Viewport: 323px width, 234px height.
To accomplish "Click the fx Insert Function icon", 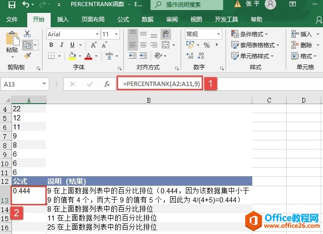I will (107, 84).
